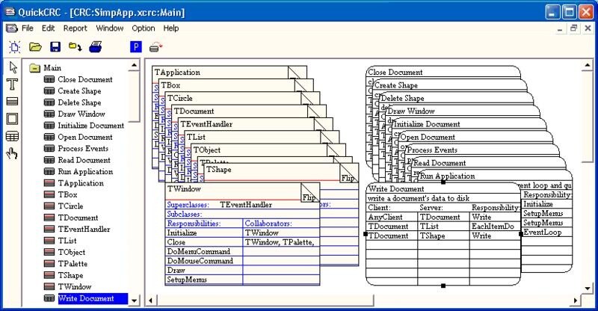Image resolution: width=598 pixels, height=311 pixels.
Task: Select Process Events in the tree
Action: point(83,149)
